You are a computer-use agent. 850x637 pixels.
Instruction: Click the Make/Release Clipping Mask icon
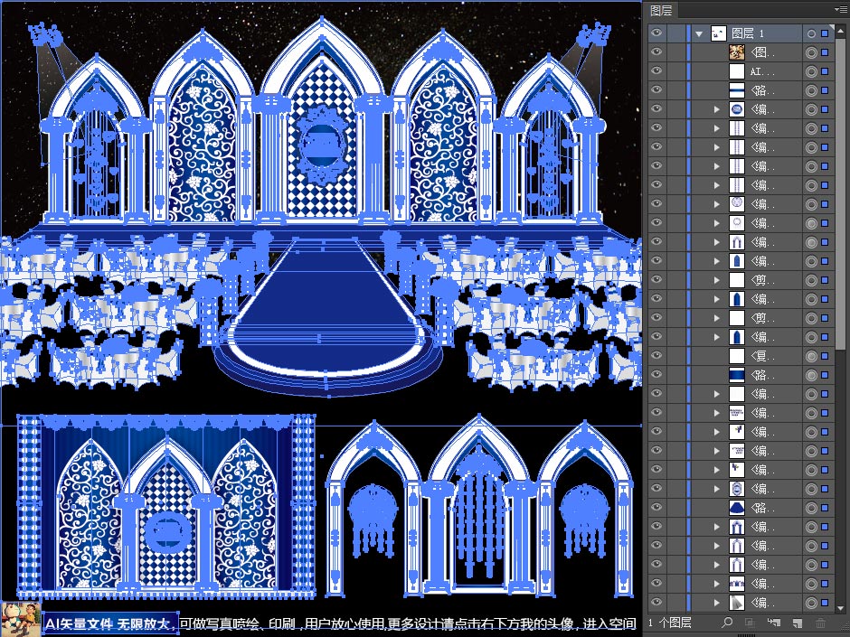point(751,623)
